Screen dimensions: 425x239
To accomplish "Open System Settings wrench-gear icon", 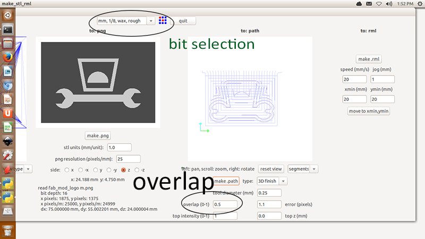I will pyautogui.click(x=7, y=155).
